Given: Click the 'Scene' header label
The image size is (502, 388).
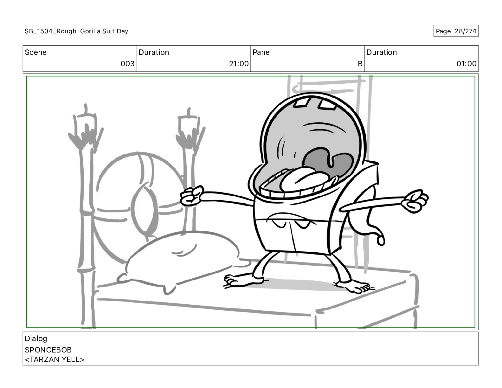Looking at the screenshot, I should [x=35, y=52].
